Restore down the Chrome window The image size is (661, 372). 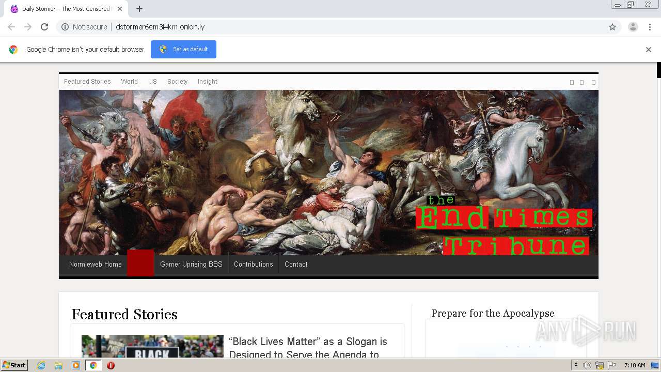click(x=631, y=5)
